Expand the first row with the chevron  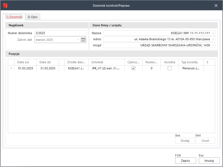pyautogui.click(x=11, y=68)
